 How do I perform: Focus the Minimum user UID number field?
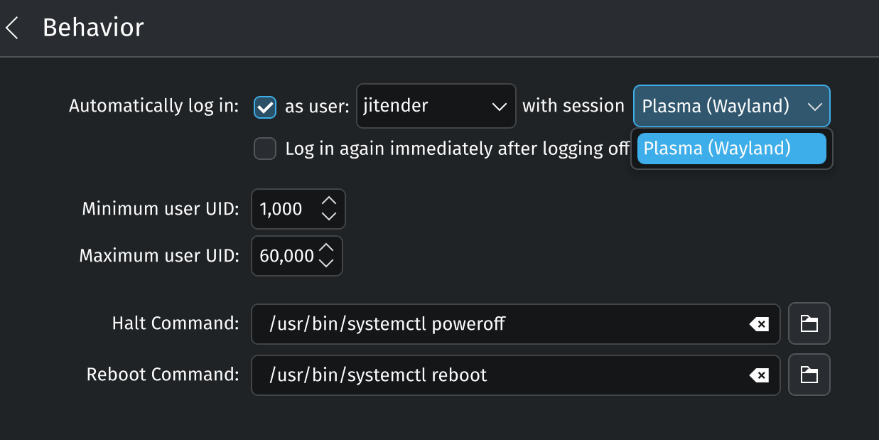pyautogui.click(x=283, y=209)
